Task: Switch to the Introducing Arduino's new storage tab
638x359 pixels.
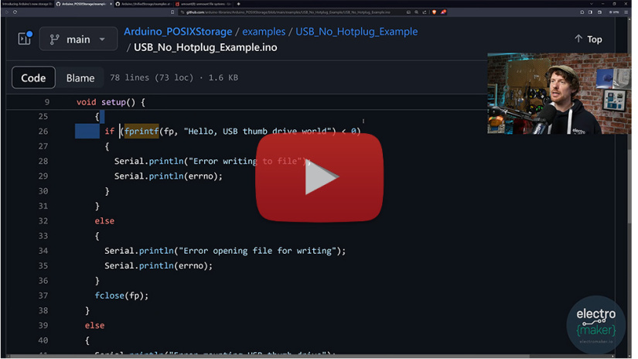Action: 26,4
